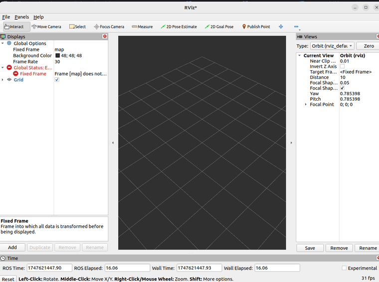Viewport: 379px width, 282px height.
Task: Collapse the Current View tree node
Action: tap(300, 55)
